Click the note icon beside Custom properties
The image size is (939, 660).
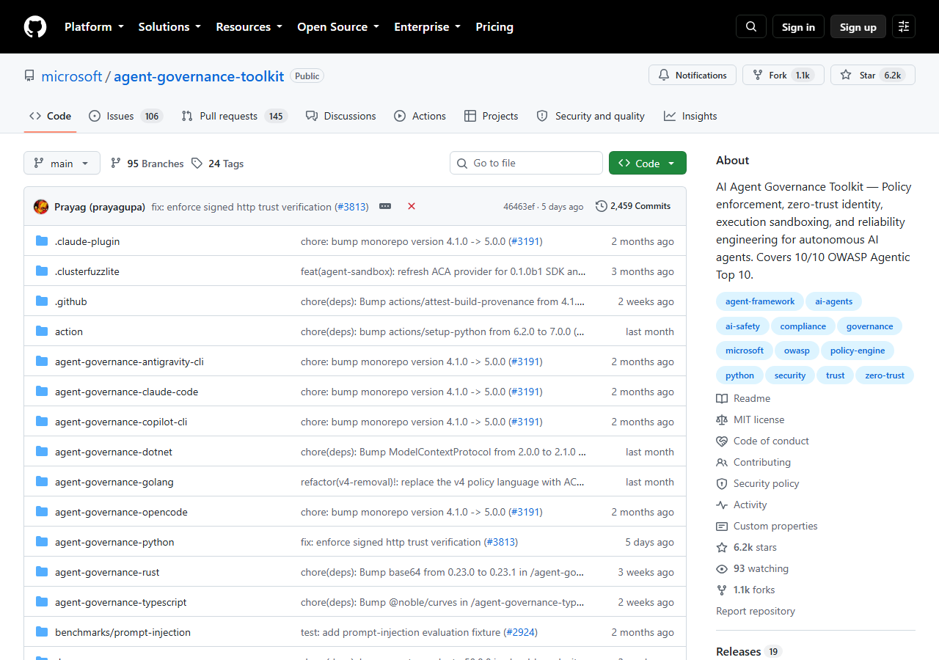(722, 526)
